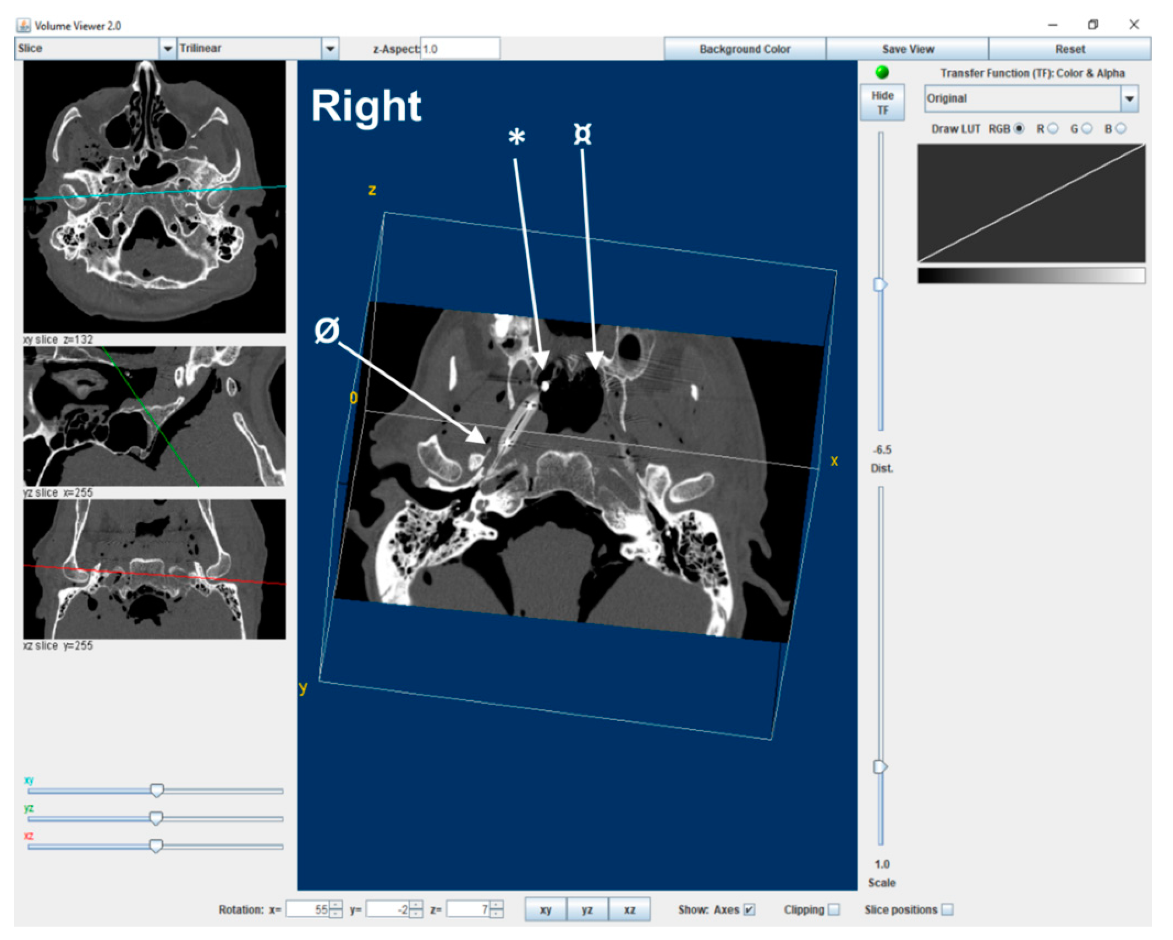The width and height of the screenshot is (1173, 940).
Task: Enable the Clipping checkbox
Action: [x=834, y=909]
